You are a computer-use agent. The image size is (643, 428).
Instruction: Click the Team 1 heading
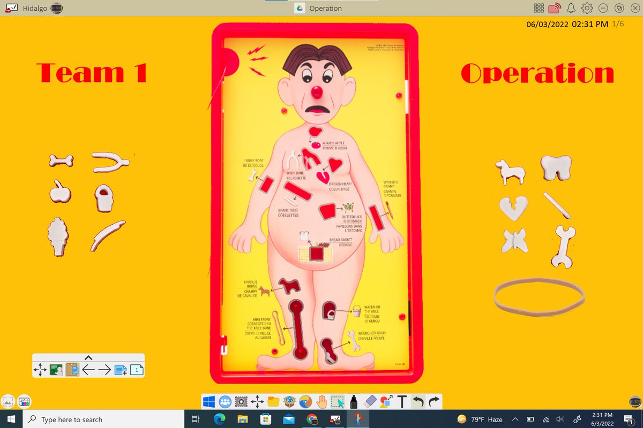click(x=92, y=73)
